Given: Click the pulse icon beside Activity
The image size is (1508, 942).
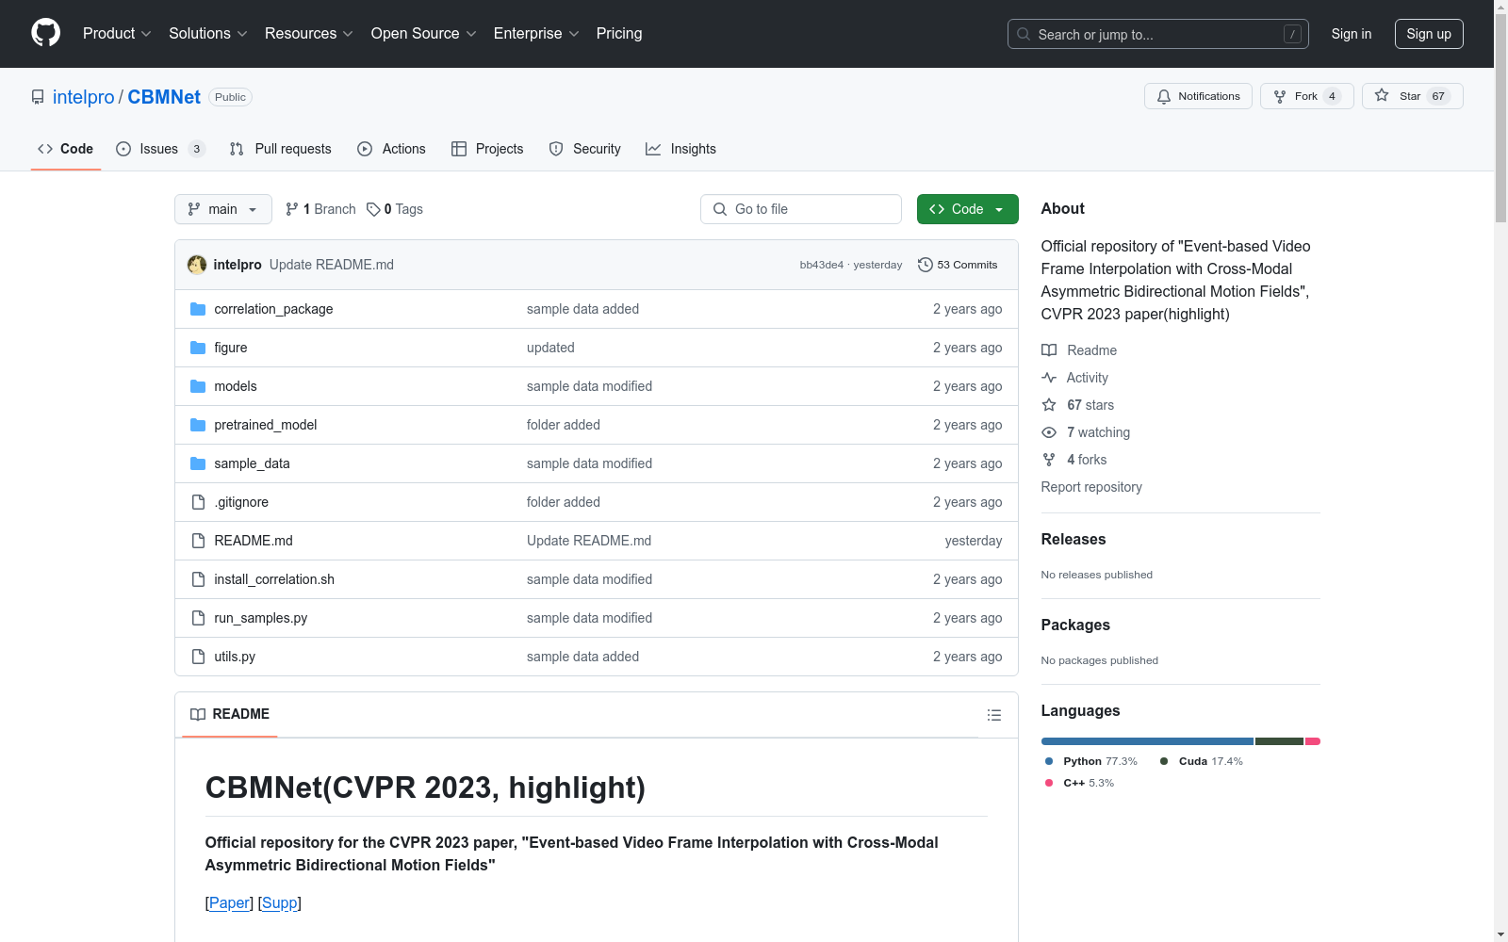Looking at the screenshot, I should coord(1049,378).
